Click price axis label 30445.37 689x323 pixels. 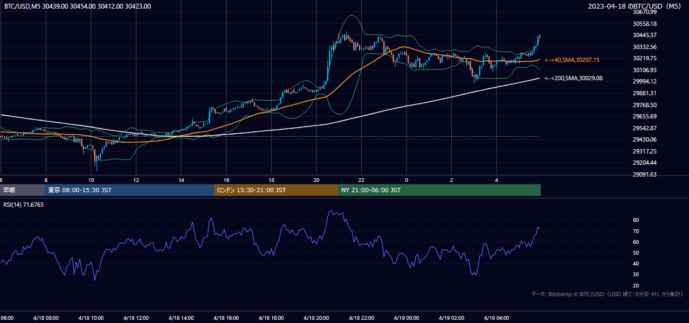pyautogui.click(x=644, y=35)
